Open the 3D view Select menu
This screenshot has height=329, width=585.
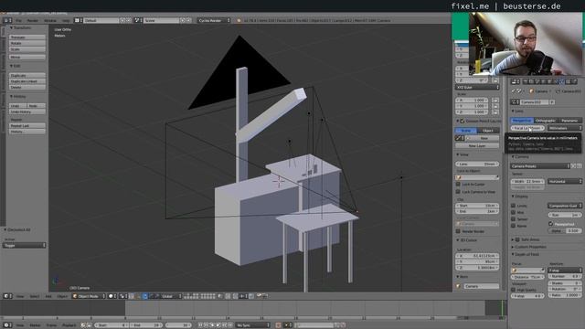[35, 296]
